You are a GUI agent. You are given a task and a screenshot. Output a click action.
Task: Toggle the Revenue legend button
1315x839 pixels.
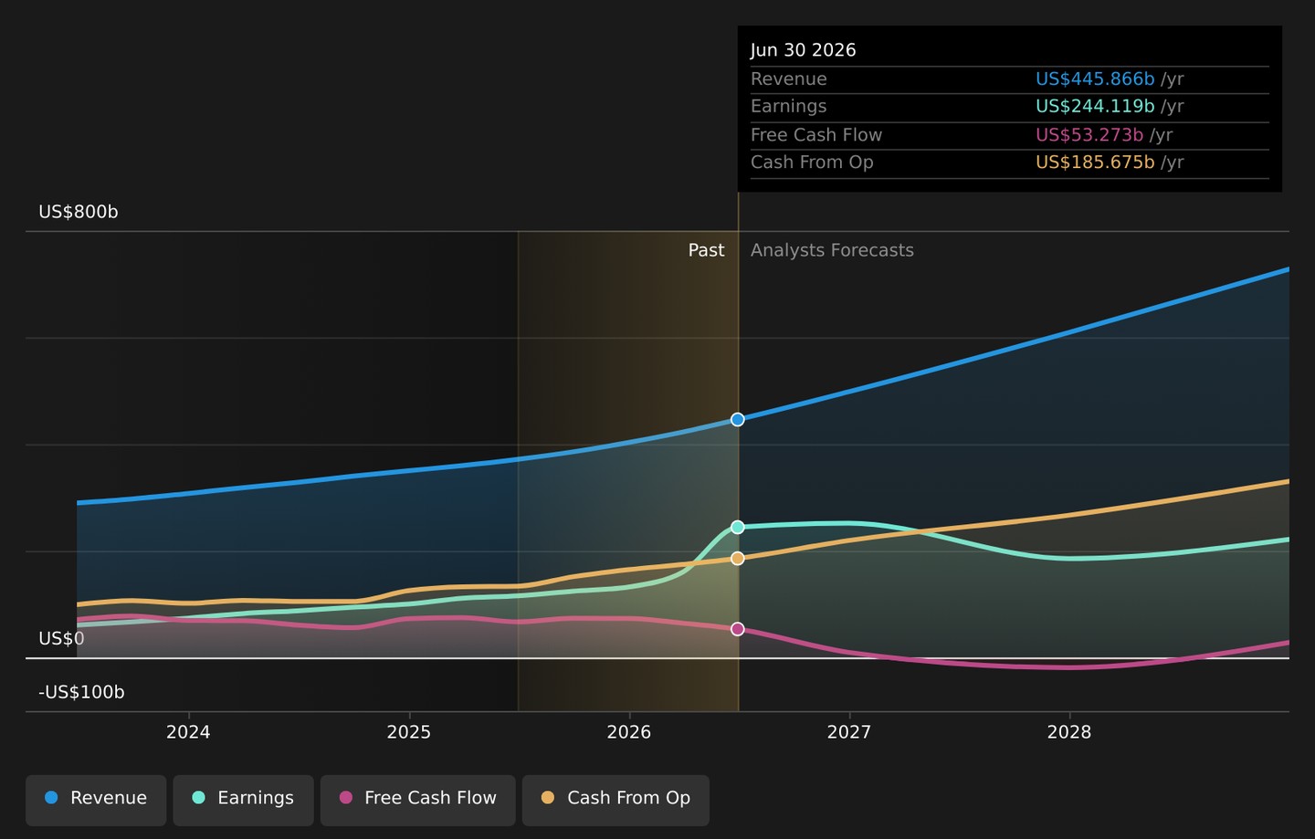pos(96,800)
